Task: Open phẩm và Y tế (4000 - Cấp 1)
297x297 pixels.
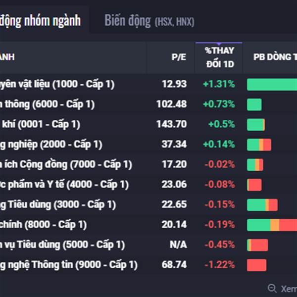Action: 64,185
